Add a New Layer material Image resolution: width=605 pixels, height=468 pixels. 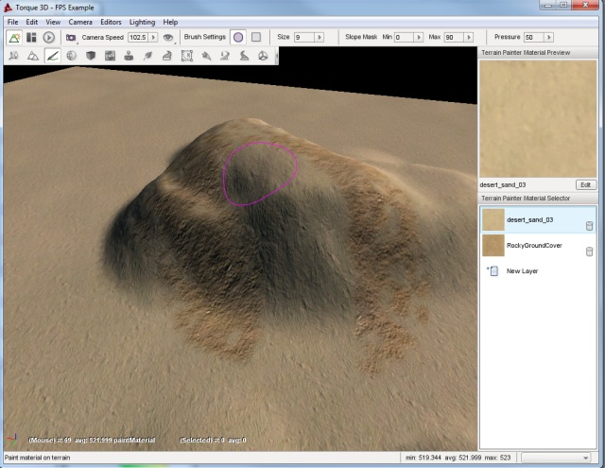click(x=522, y=271)
